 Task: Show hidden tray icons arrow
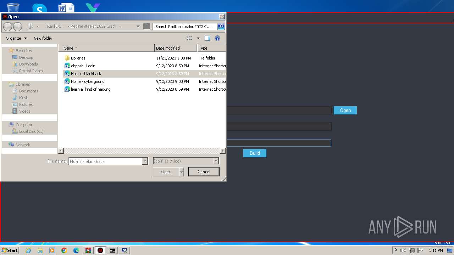(395, 250)
